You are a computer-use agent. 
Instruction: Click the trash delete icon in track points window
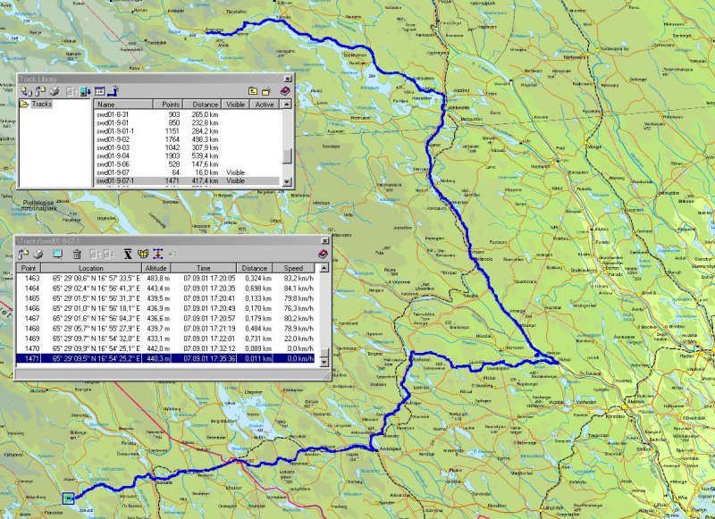77,255
